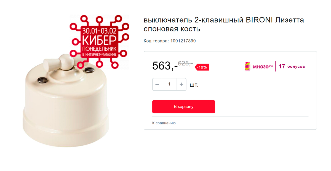This screenshot has width=331, height=171.
Task: Click the red -10% discount badge
Action: (202, 67)
